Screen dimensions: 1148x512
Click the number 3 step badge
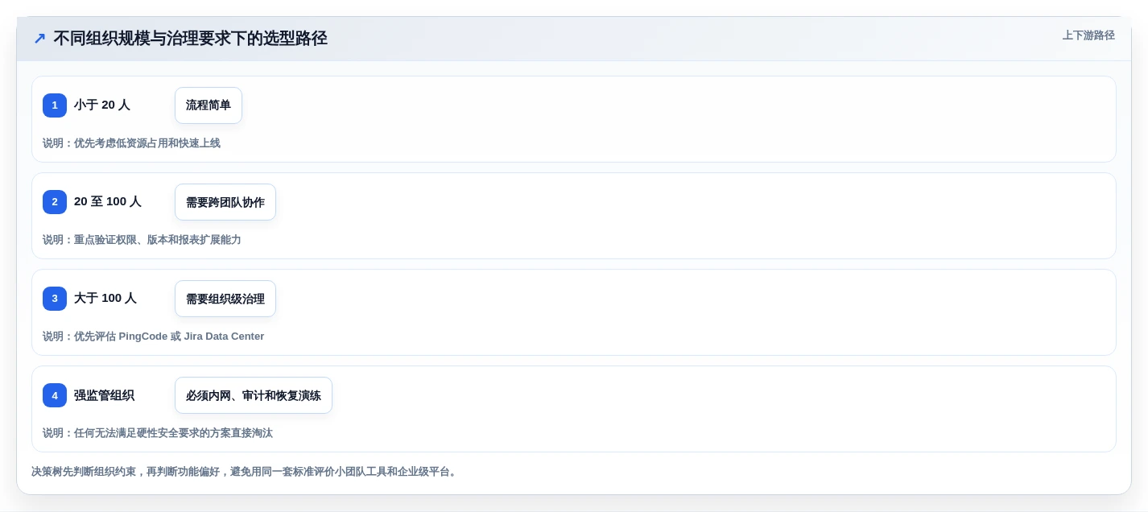pyautogui.click(x=55, y=299)
